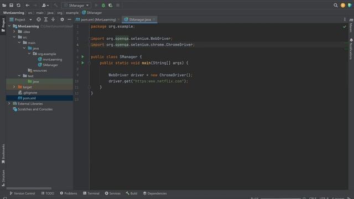The height and width of the screenshot is (199, 354).
Task: Open the Build tool window
Action: click(132, 193)
